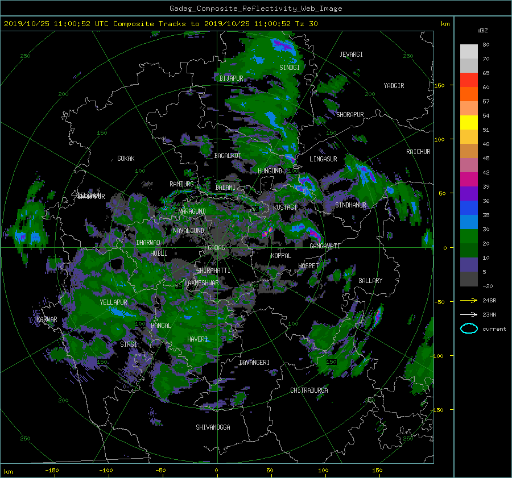Click the 'km' unit label at top-right of map
Screen dimensions: 512x478
pos(445,24)
